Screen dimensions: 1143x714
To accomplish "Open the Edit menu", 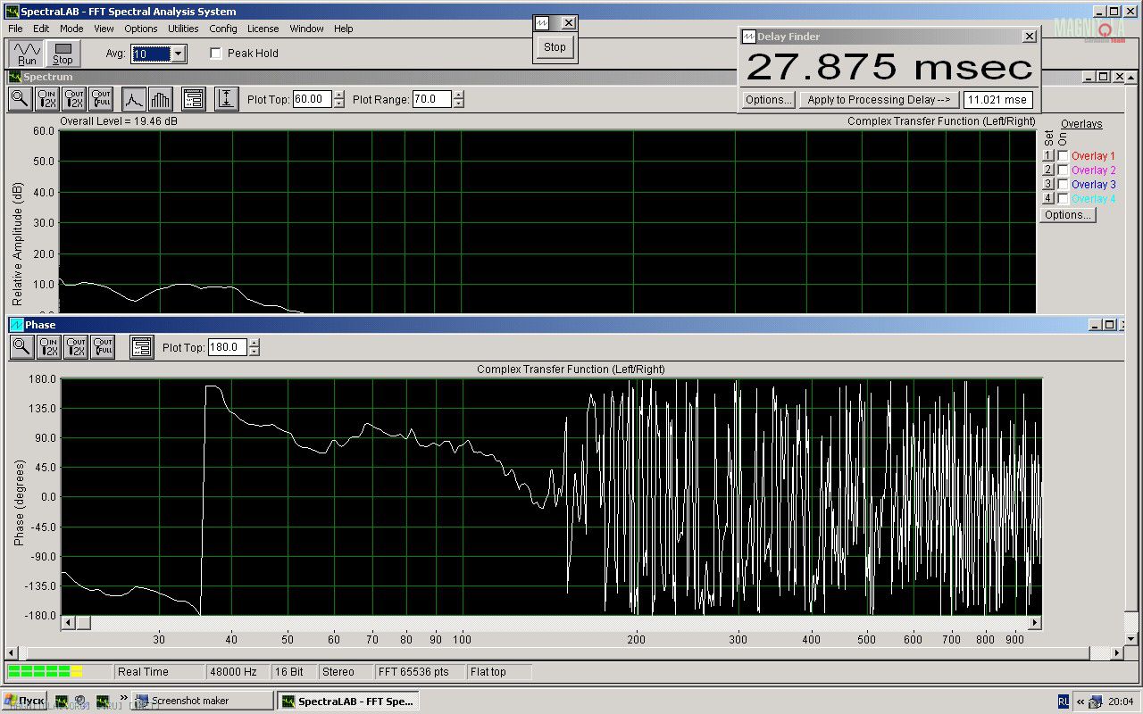I will tap(41, 29).
